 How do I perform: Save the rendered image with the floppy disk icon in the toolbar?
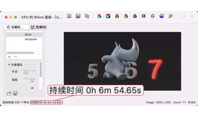tap(78, 16)
